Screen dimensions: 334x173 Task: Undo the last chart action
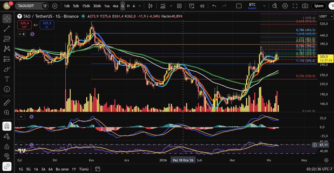tap(214, 6)
